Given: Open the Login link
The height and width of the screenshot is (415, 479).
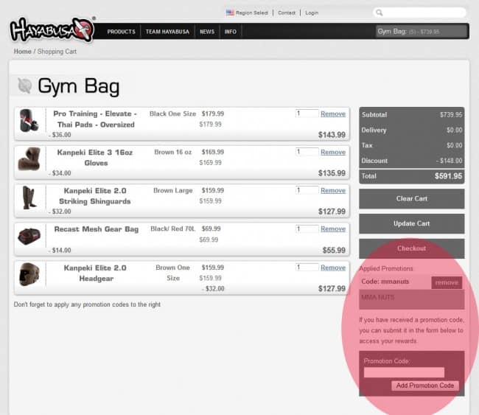Looking at the screenshot, I should pyautogui.click(x=312, y=13).
